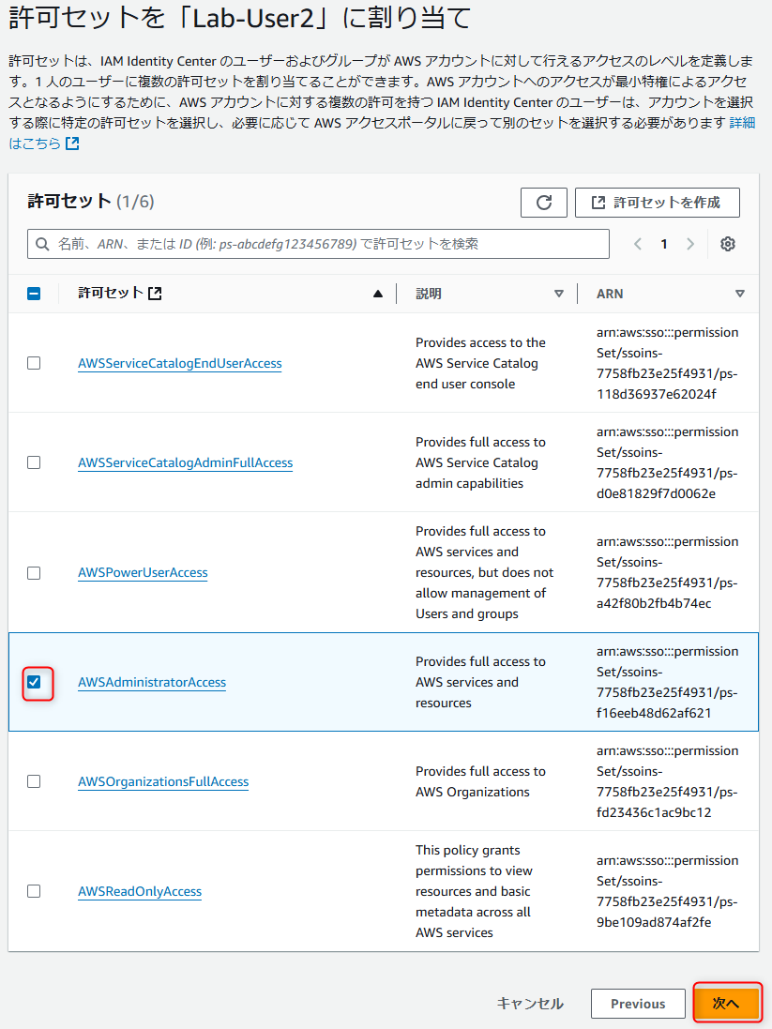Click the 許可セット (1/6) heading
Screen dimensions: 772x1029
[91, 201]
